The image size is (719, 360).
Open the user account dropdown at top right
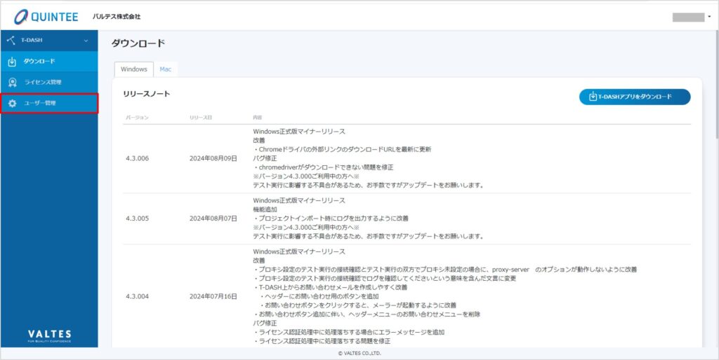[x=692, y=16]
